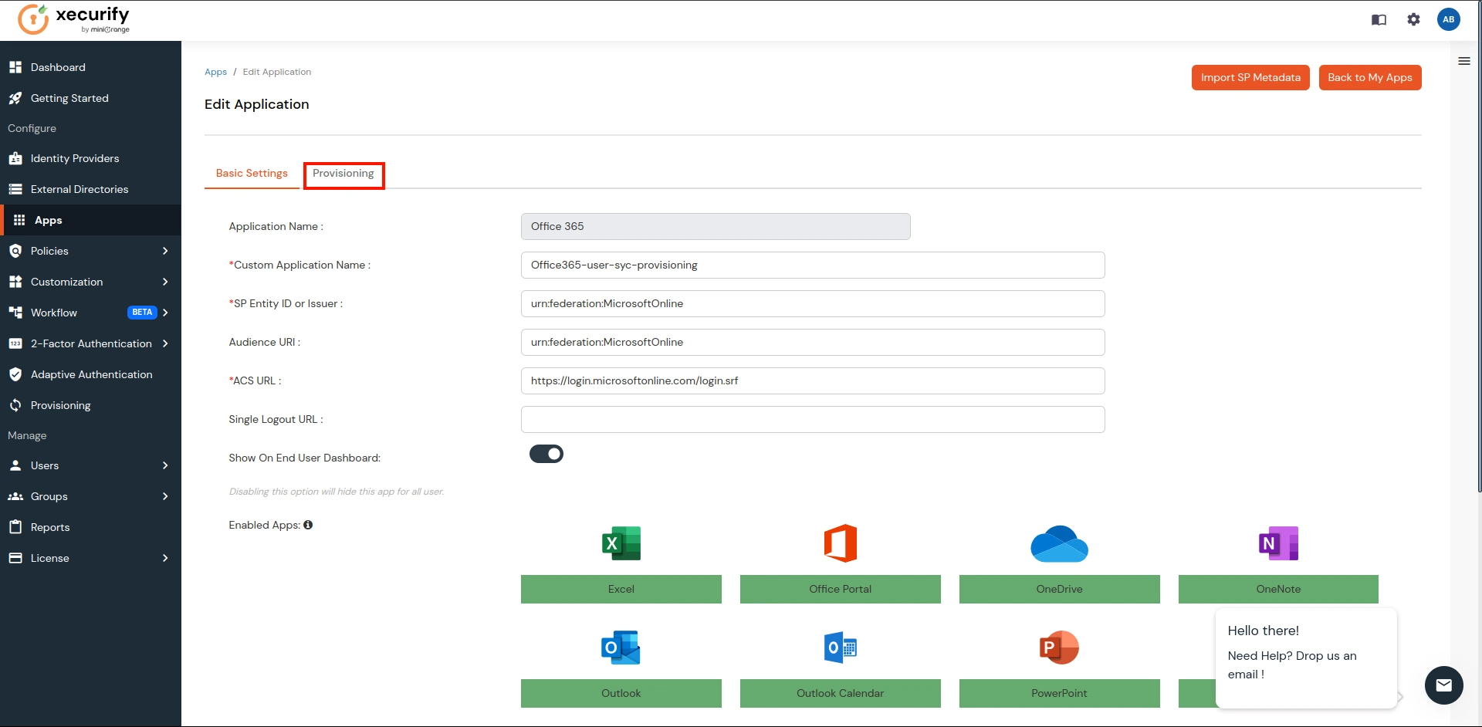Click the Import SP Metadata button

tap(1250, 77)
